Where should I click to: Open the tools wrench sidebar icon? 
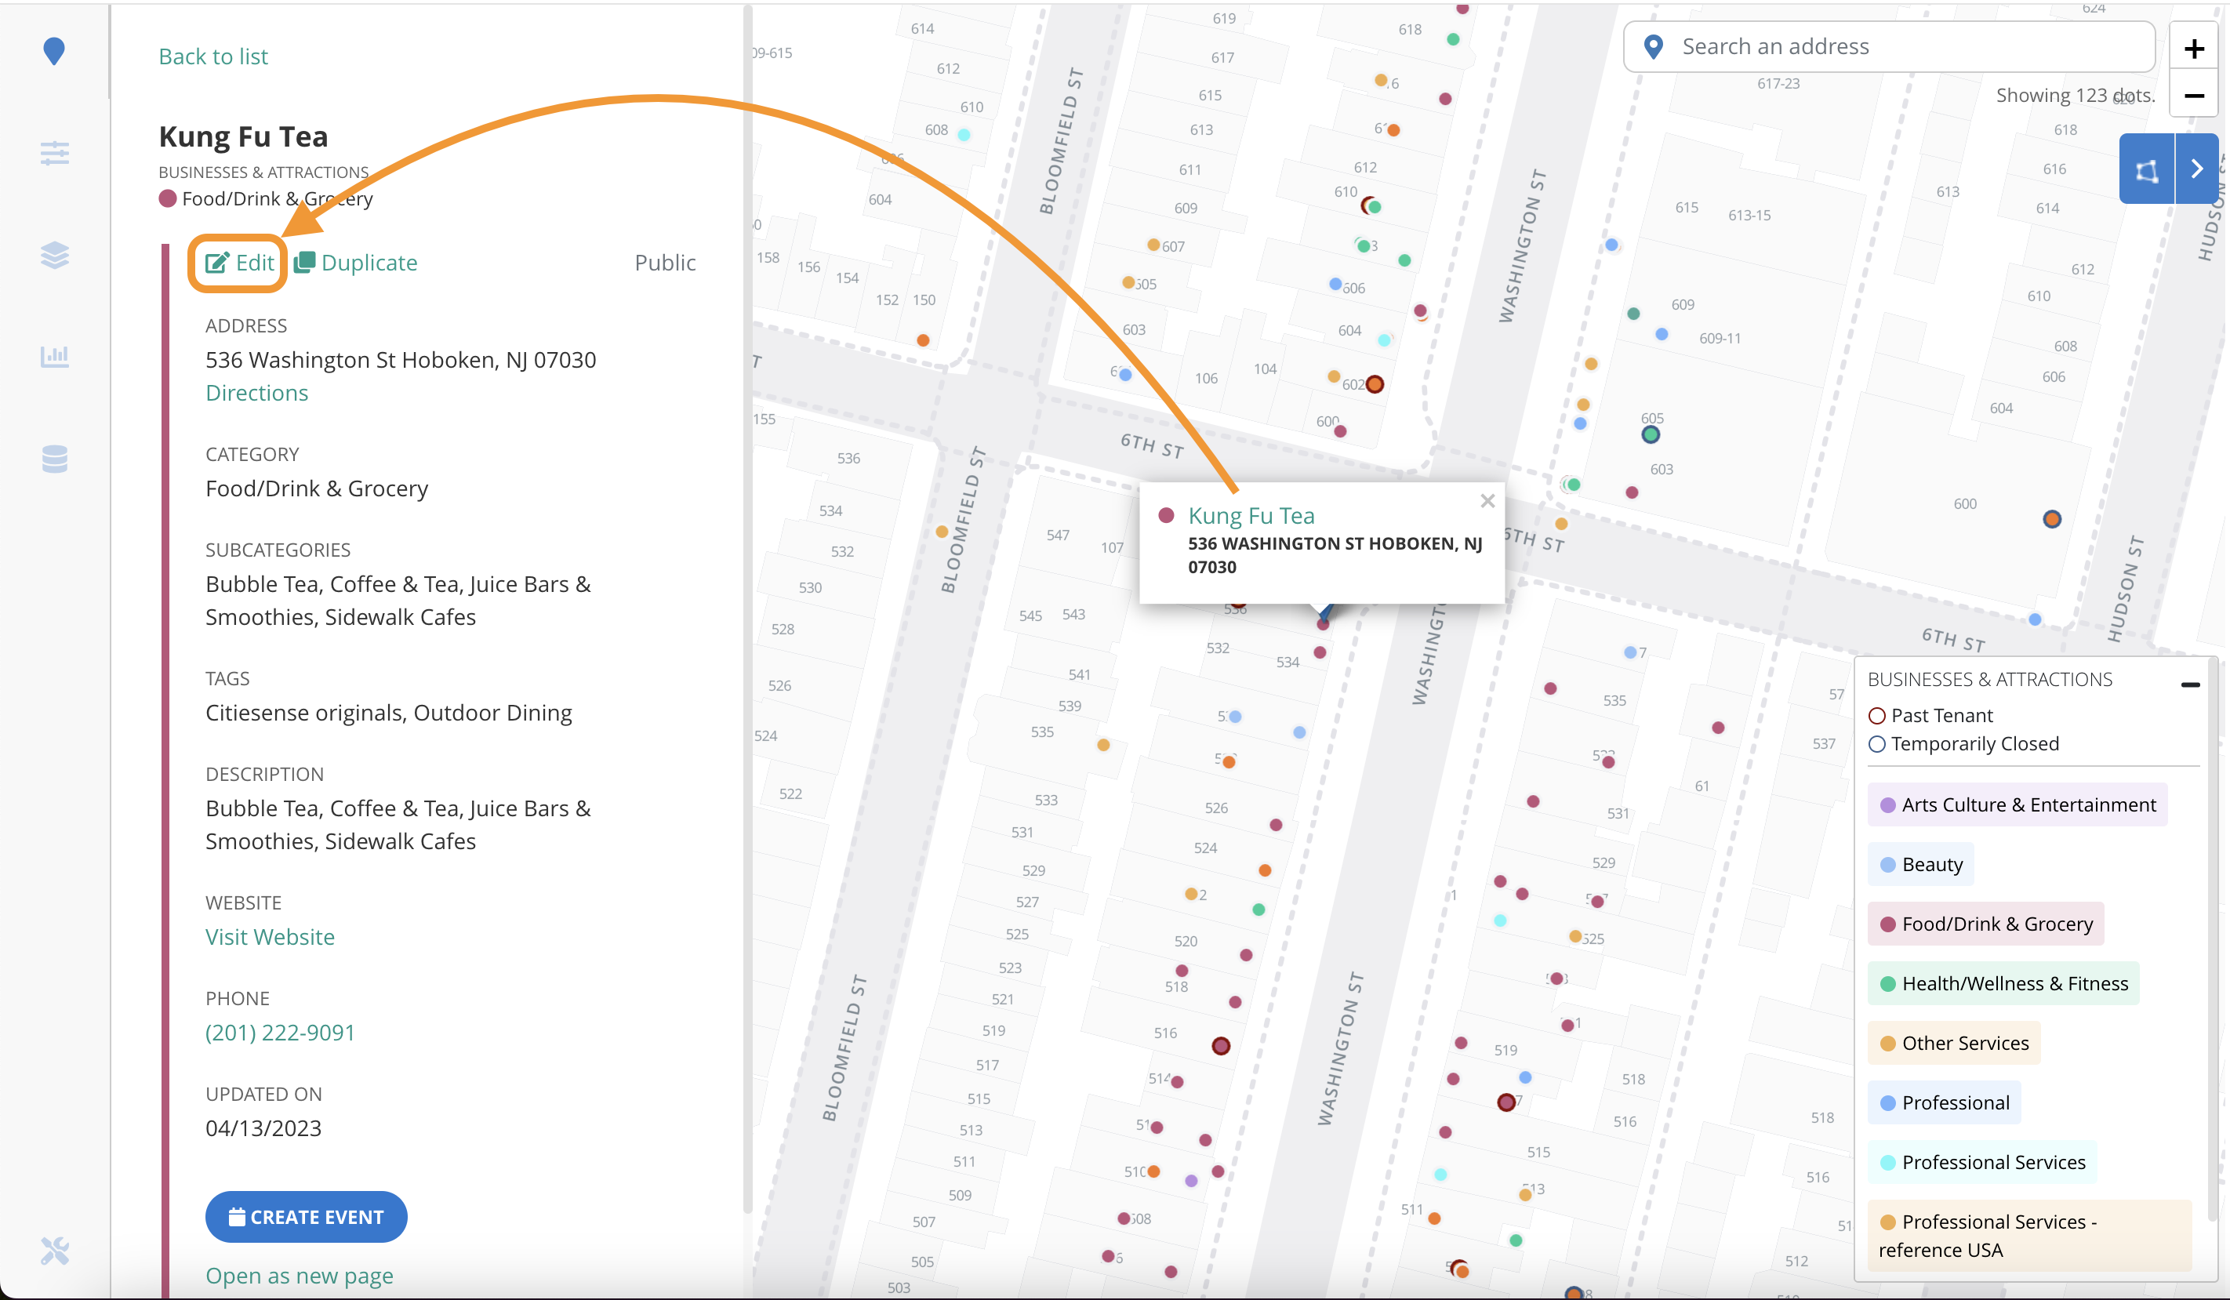coord(55,1251)
